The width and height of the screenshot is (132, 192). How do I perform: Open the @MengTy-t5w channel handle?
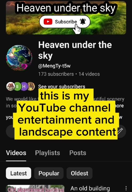[x=54, y=66]
